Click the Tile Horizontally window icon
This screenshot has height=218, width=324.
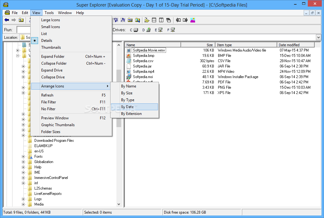coord(154,20)
